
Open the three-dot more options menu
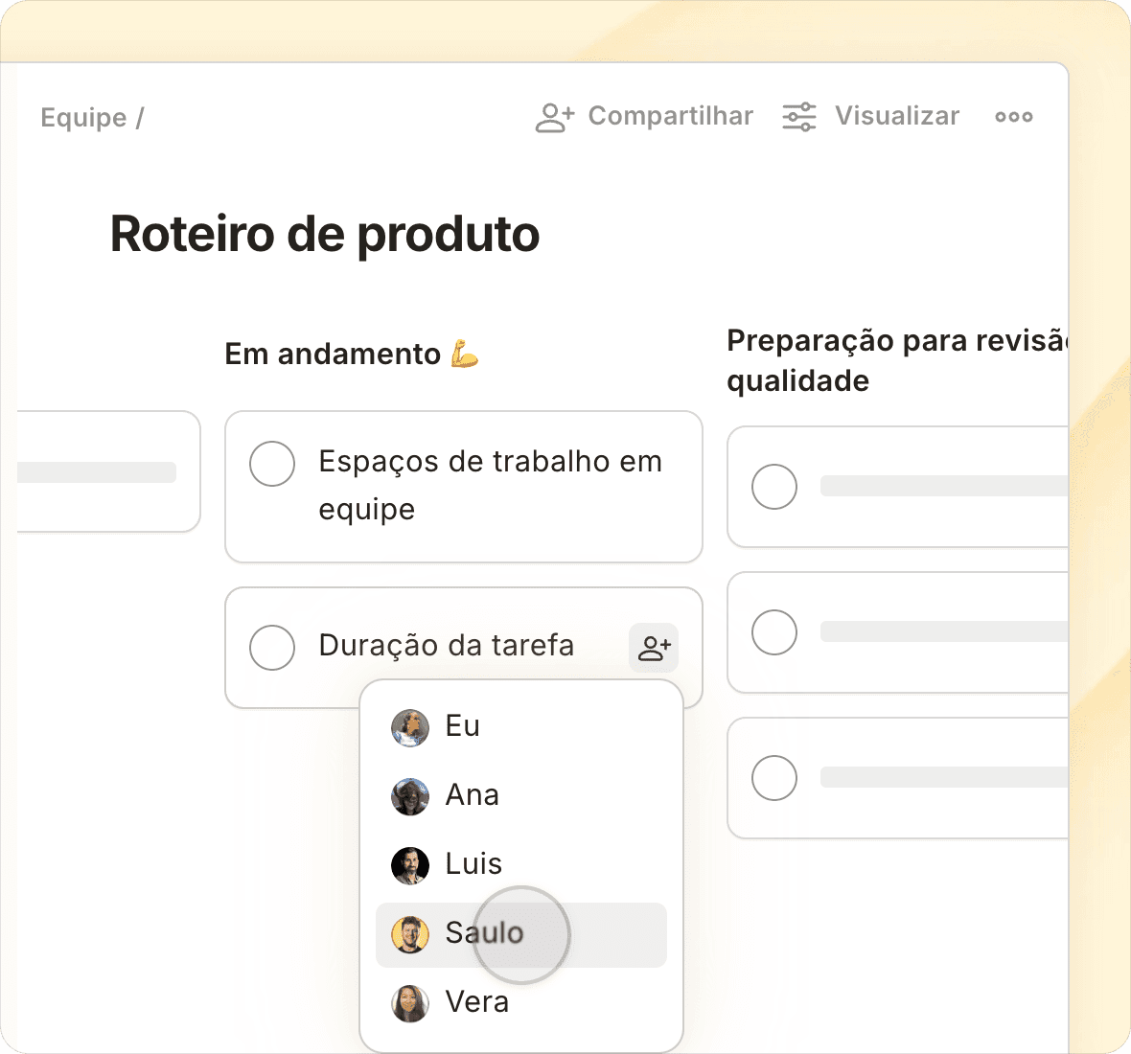1013,117
